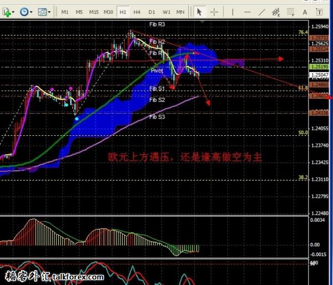Click the green 1.25195 price tag
333x285 pixels.
(320, 67)
